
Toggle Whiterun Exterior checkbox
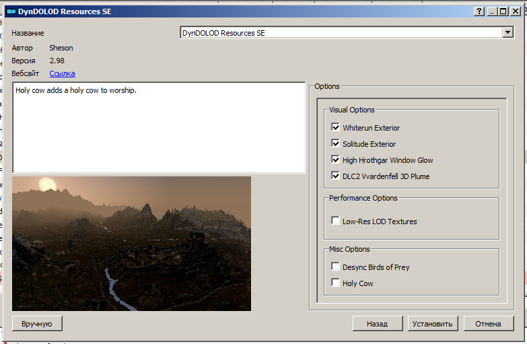[x=335, y=127]
